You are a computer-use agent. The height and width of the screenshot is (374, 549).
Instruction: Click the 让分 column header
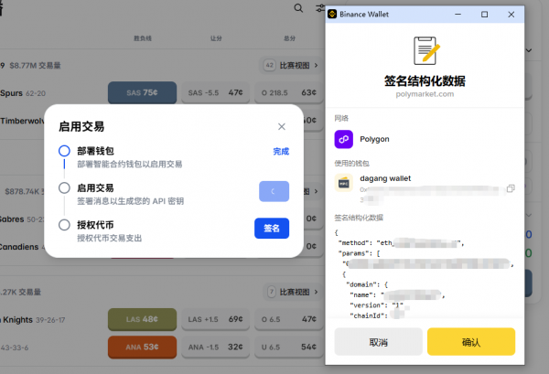(216, 38)
